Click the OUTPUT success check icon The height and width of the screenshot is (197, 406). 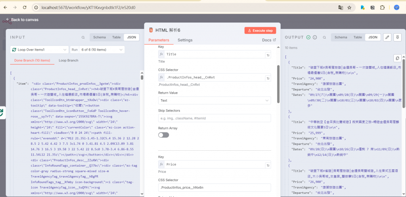(308, 38)
